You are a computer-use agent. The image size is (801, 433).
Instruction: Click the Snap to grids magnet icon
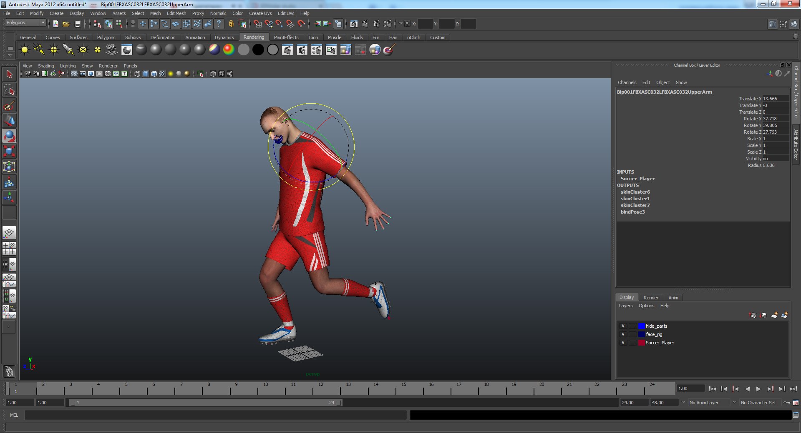[257, 24]
